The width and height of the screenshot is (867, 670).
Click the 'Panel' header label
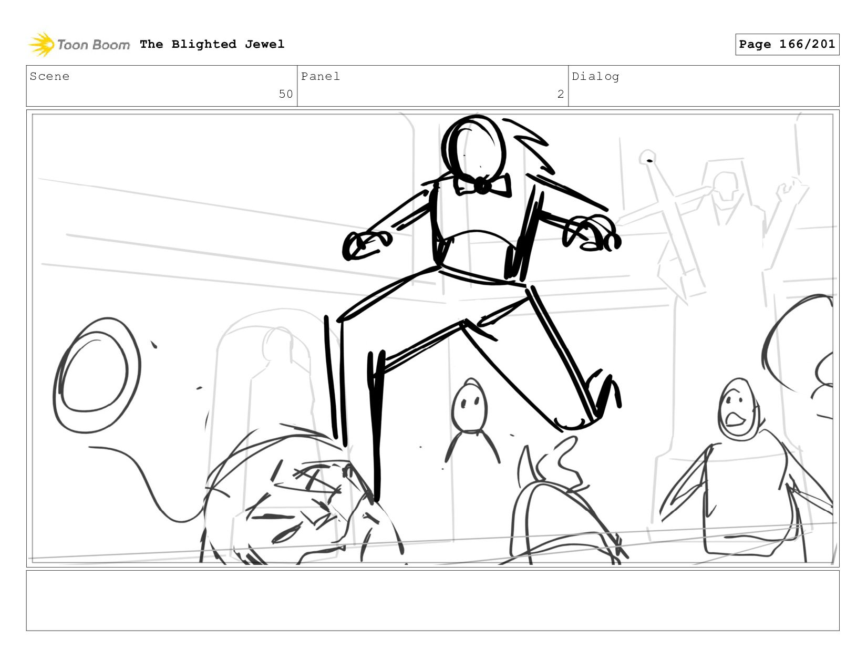(x=321, y=76)
